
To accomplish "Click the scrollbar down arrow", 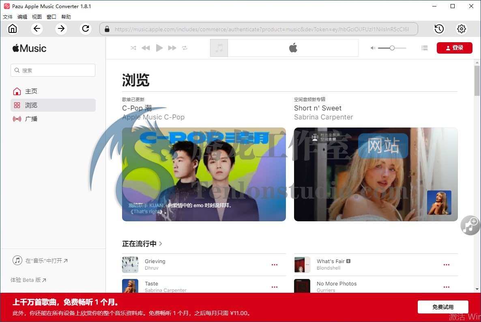I will [x=477, y=289].
